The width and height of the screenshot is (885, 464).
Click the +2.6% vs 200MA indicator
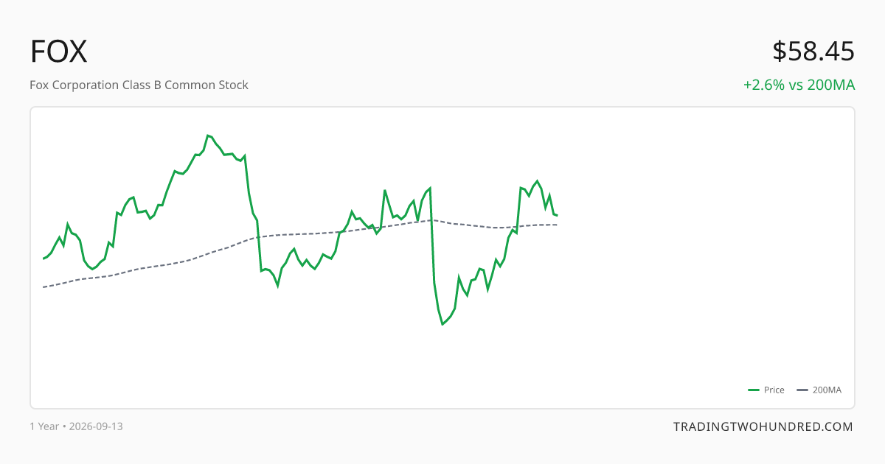799,85
